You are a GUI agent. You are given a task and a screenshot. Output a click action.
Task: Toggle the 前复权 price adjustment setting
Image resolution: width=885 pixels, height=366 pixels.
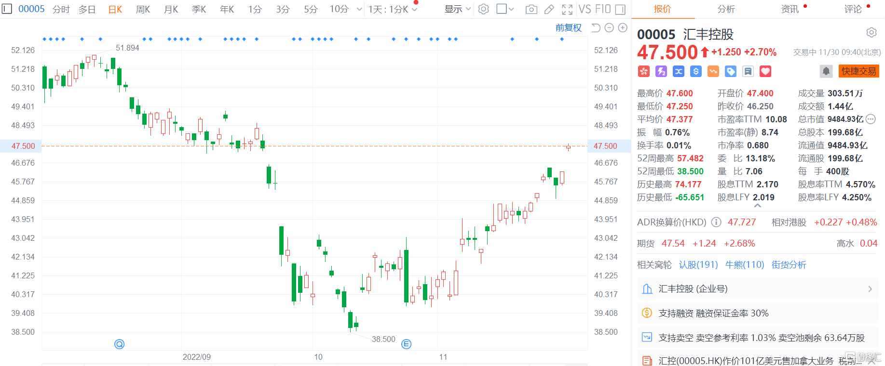coord(568,28)
